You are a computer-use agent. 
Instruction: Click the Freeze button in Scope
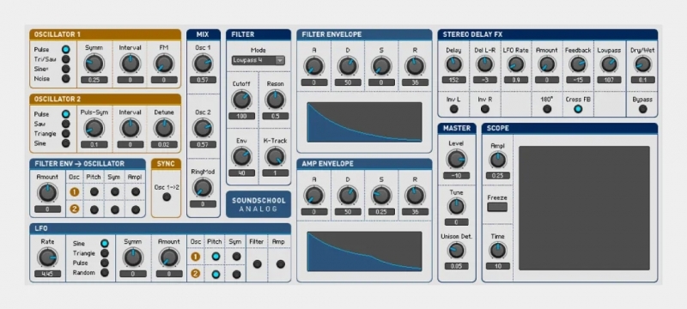coord(497,207)
